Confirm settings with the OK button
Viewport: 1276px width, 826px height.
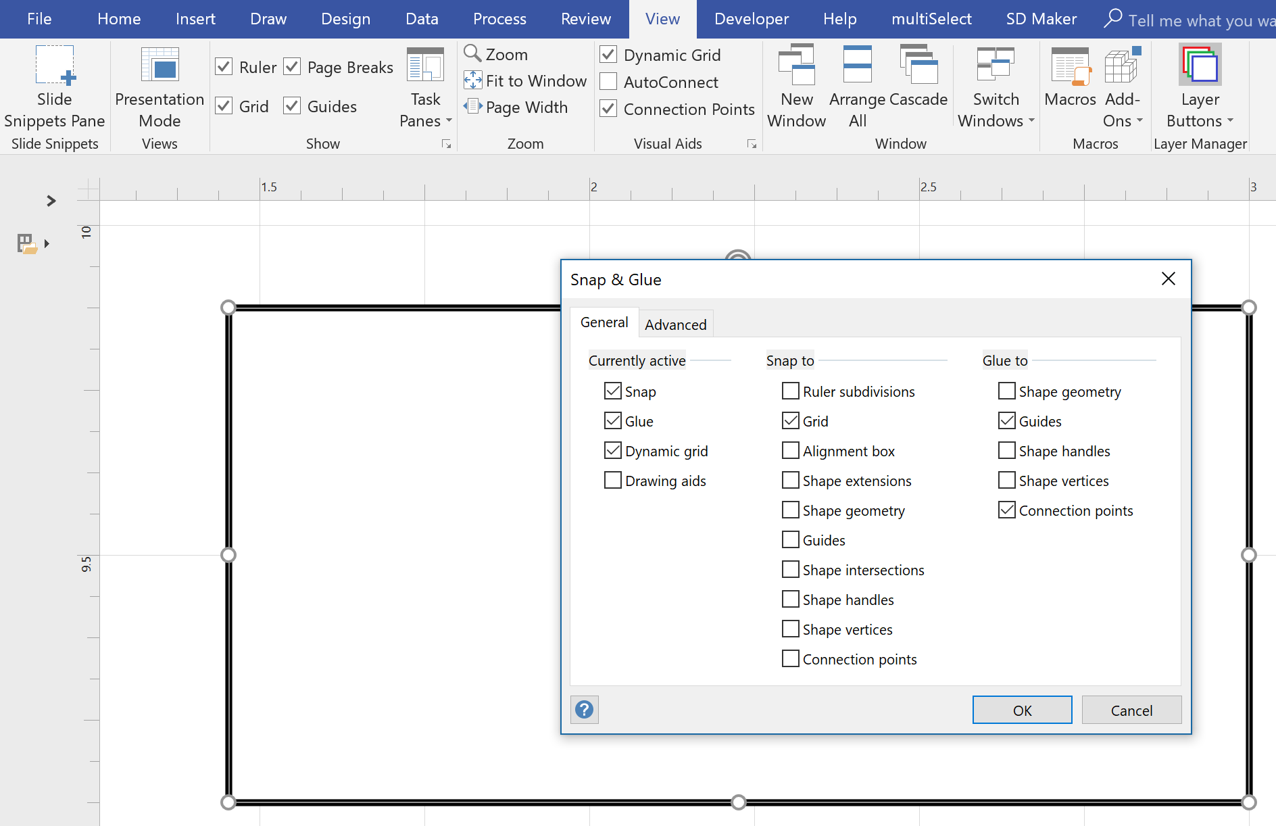click(x=1022, y=710)
